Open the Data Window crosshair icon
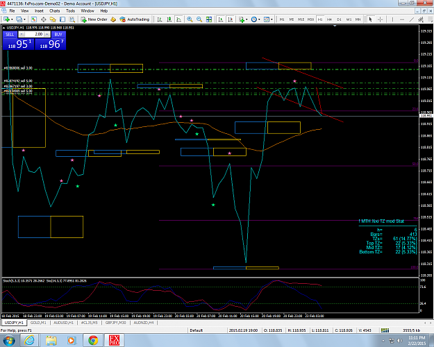Viewport: 434px width, 347px height. [x=44, y=19]
